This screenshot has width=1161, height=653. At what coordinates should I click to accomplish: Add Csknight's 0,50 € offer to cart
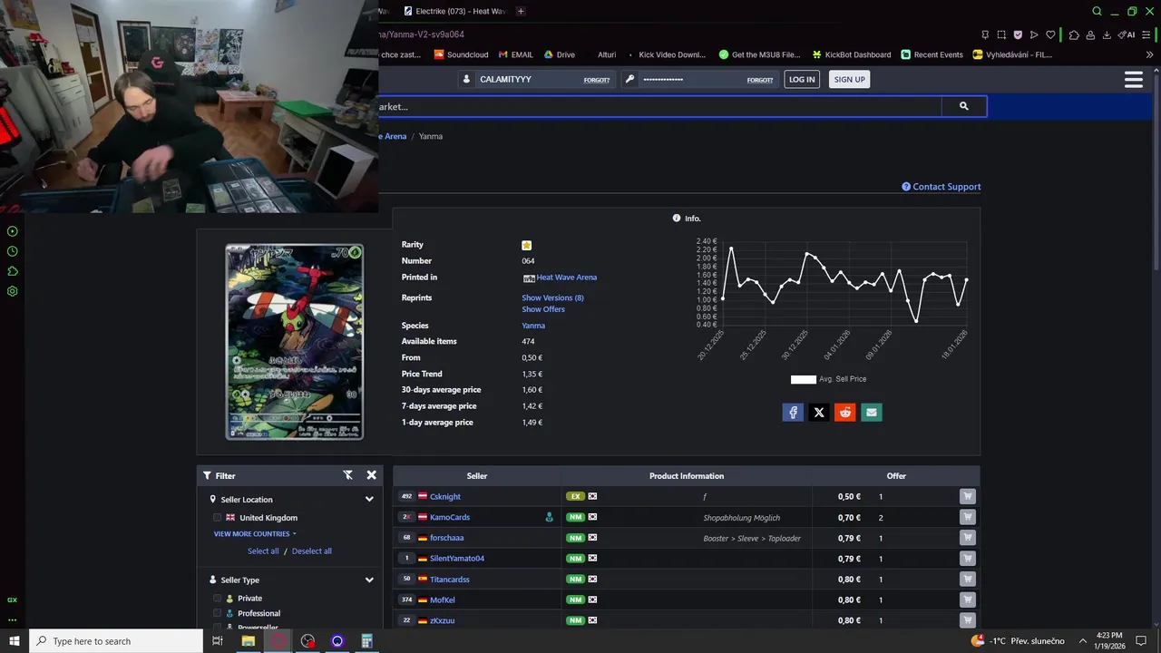point(968,496)
